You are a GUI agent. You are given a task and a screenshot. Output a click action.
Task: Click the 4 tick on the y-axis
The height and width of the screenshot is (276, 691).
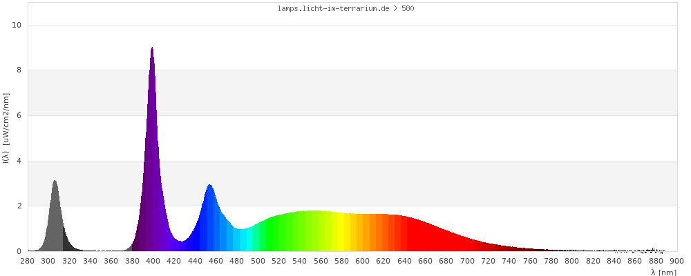pyautogui.click(x=19, y=161)
